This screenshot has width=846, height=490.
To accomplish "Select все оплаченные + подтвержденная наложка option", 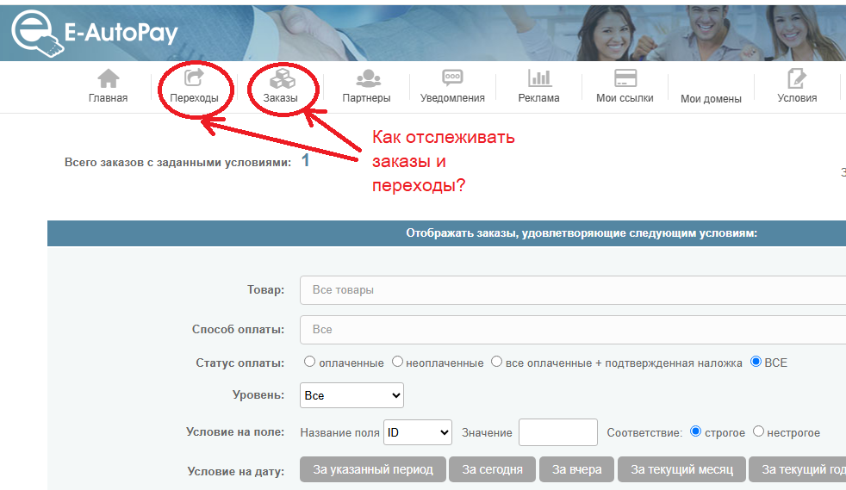I will (496, 362).
